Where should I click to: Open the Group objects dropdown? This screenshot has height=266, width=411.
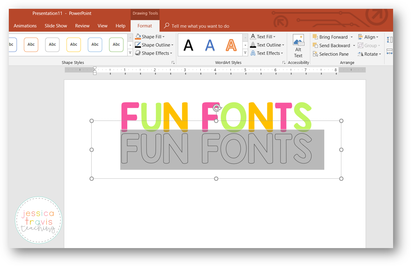tap(369, 45)
